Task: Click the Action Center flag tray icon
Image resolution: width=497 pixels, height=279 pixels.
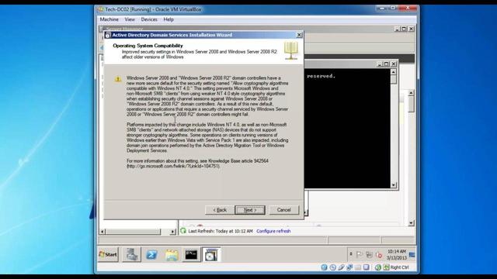Action: click(360, 255)
